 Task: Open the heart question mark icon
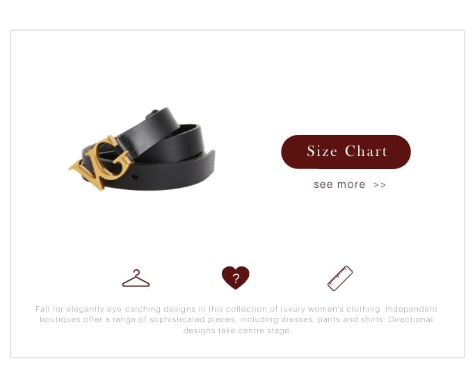pyautogui.click(x=235, y=278)
